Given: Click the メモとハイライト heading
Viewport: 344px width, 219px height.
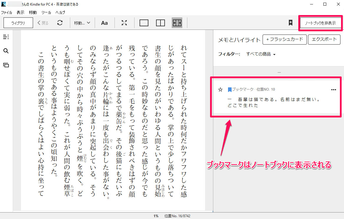Looking at the screenshot, I should click(239, 40).
